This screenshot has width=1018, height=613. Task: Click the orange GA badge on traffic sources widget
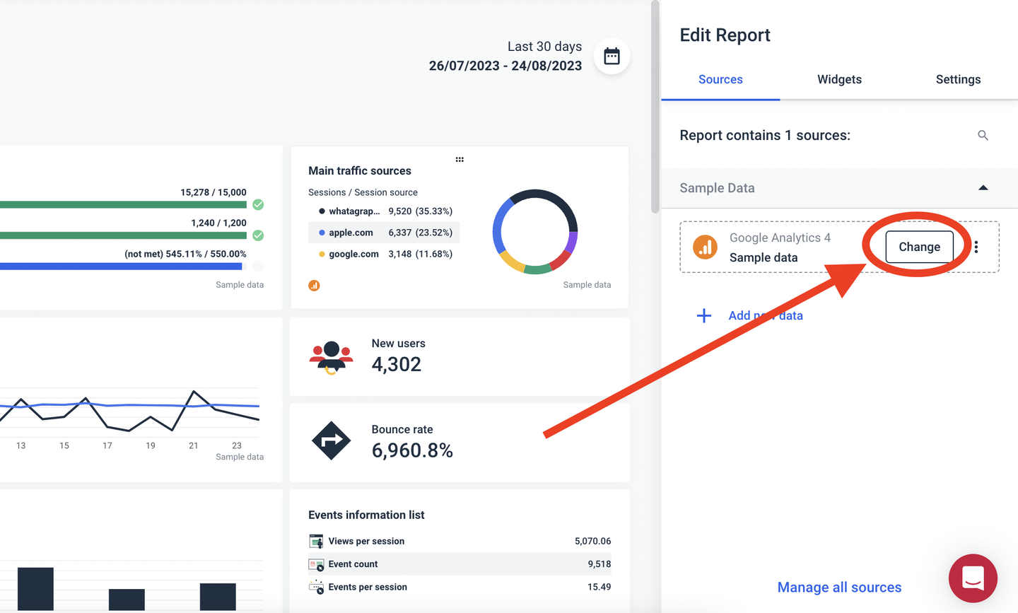(314, 285)
